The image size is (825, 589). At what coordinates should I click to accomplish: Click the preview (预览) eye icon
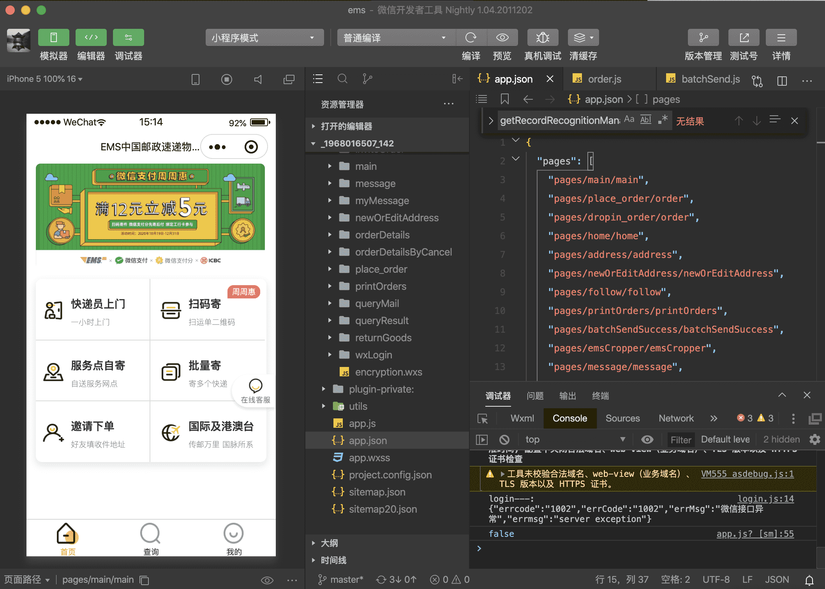click(x=502, y=37)
